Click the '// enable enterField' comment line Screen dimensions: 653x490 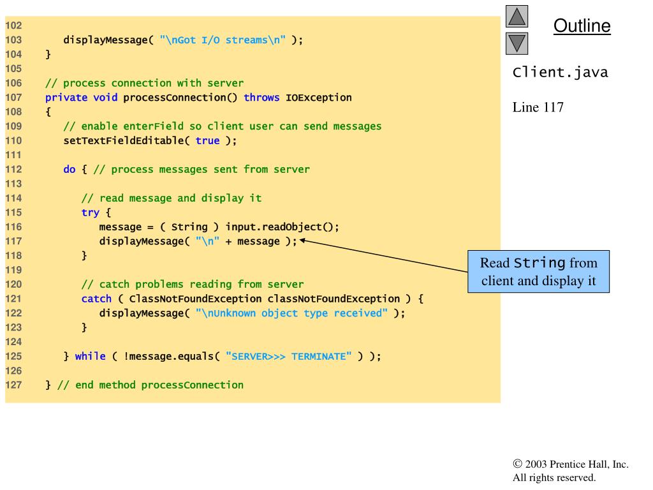pyautogui.click(x=222, y=126)
